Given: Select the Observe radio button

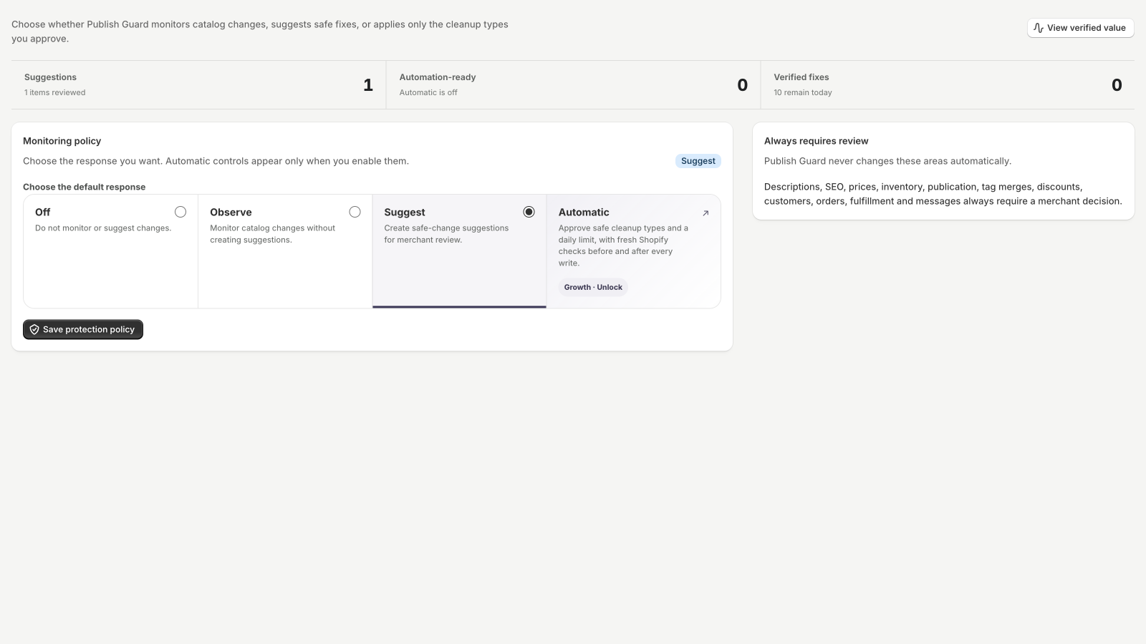Looking at the screenshot, I should pyautogui.click(x=355, y=212).
